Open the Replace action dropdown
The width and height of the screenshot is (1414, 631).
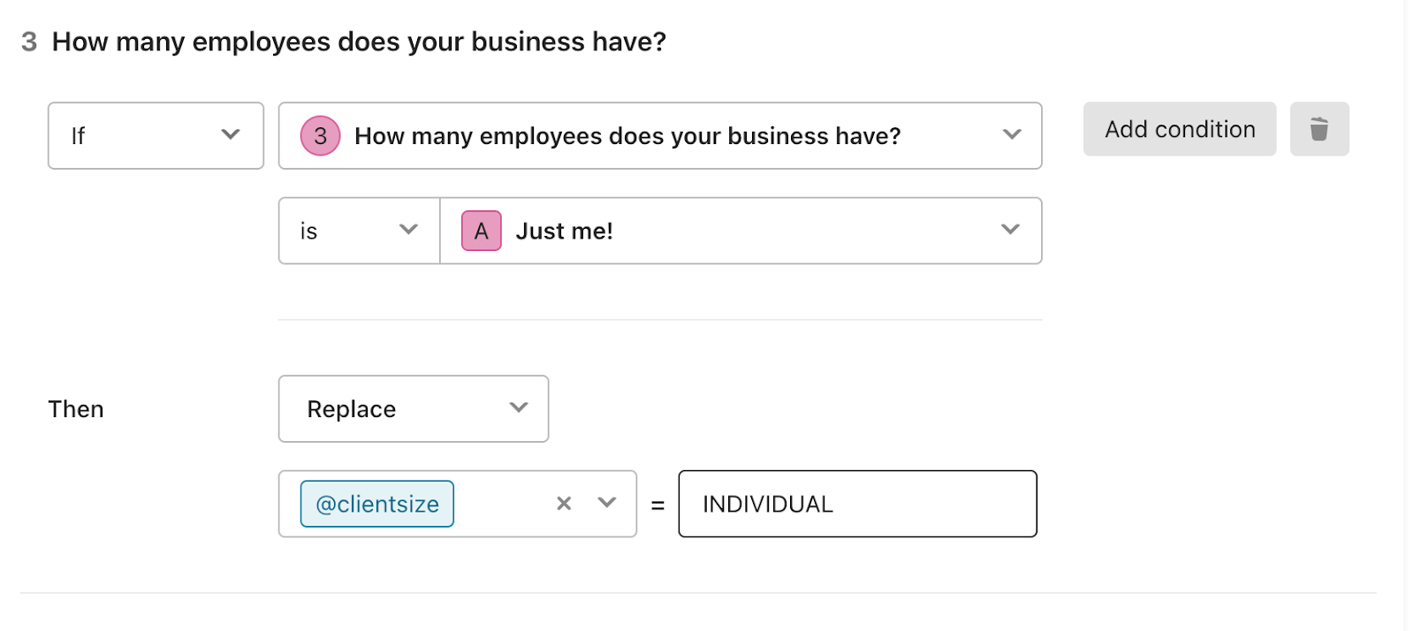click(414, 408)
